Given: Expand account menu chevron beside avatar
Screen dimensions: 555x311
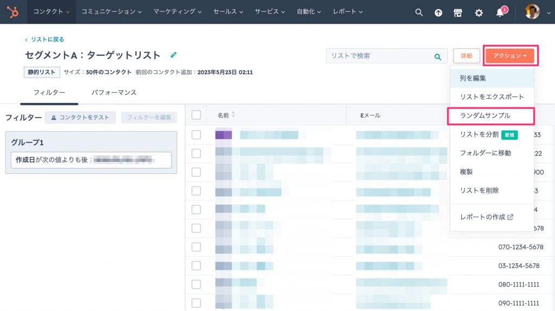Looking at the screenshot, I should pyautogui.click(x=548, y=13).
